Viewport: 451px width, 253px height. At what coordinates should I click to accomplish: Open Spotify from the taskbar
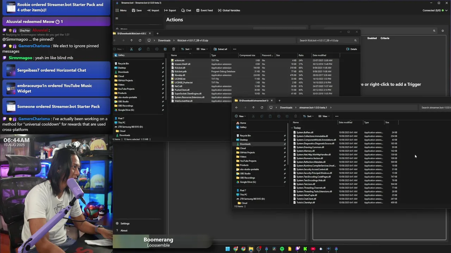coord(282,249)
